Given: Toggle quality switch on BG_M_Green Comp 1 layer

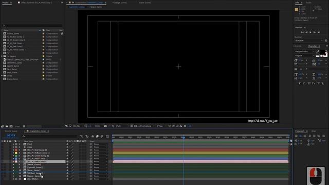Looking at the screenshot, I should 72,156.
